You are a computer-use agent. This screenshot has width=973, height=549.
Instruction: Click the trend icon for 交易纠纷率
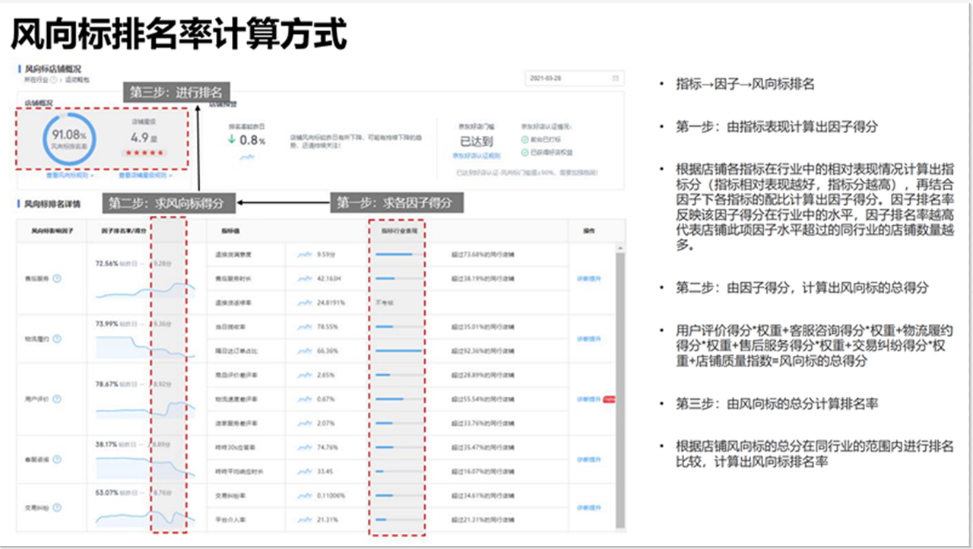tap(304, 495)
